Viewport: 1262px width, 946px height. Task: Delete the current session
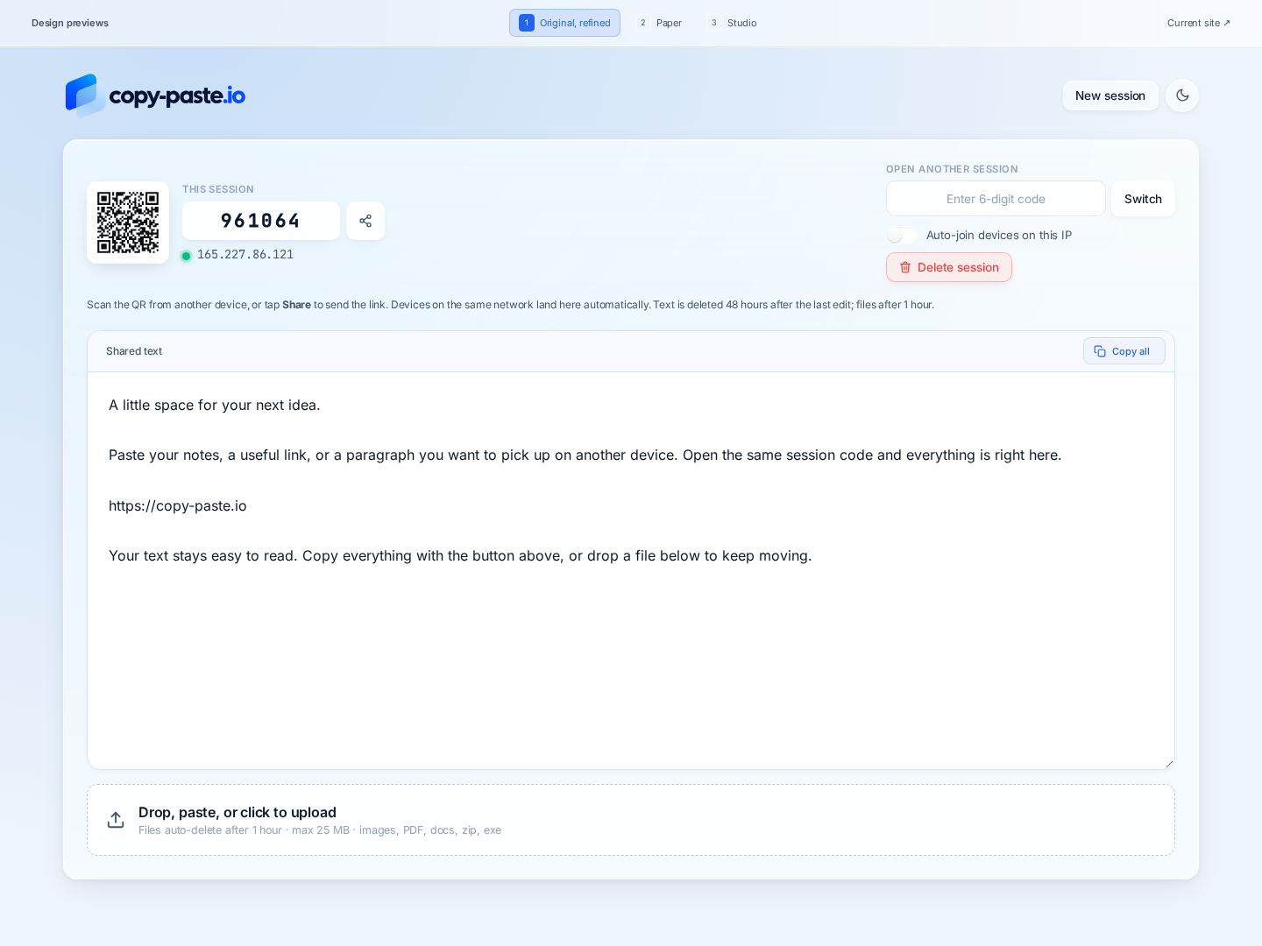coord(949,267)
